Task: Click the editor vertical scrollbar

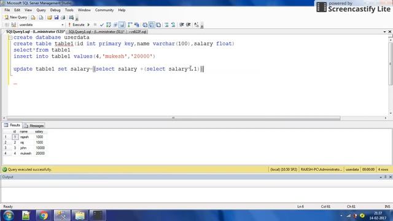Action: (x=391, y=64)
